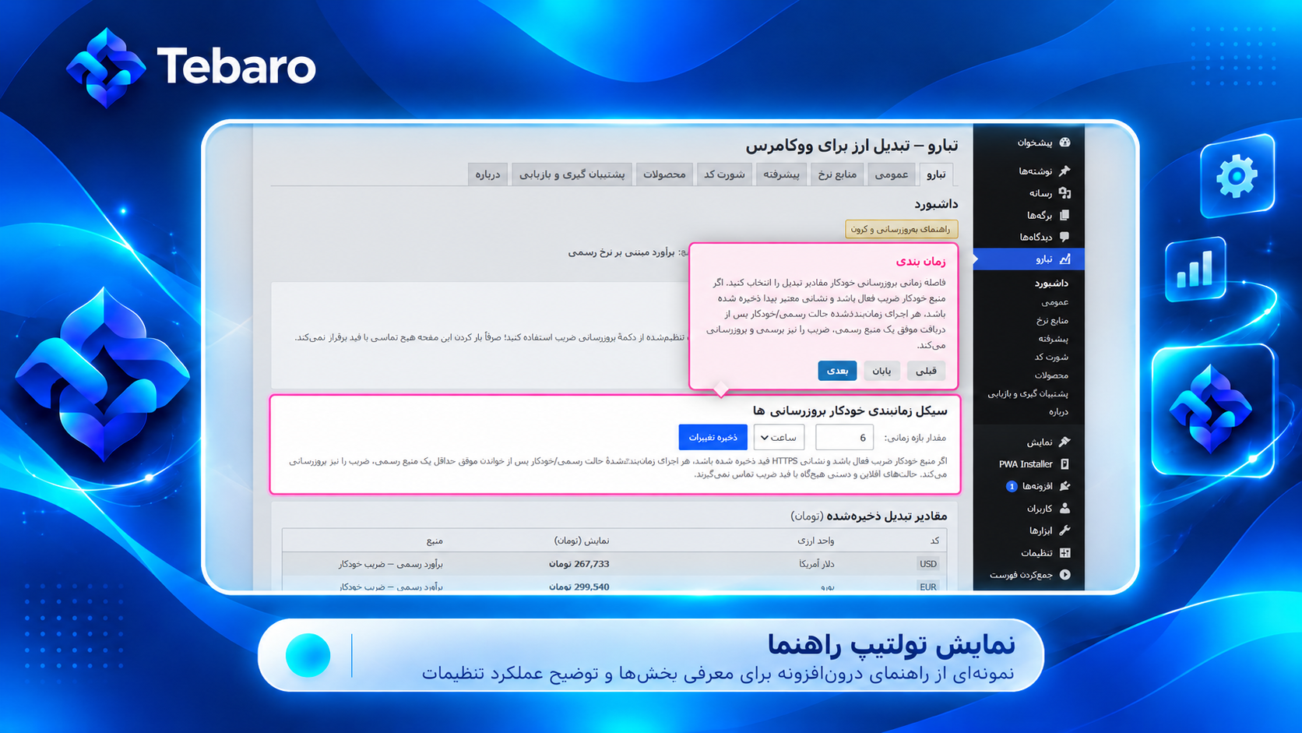Click the پایان end button in tooltip
Screen dimensions: 1302x733
881,371
